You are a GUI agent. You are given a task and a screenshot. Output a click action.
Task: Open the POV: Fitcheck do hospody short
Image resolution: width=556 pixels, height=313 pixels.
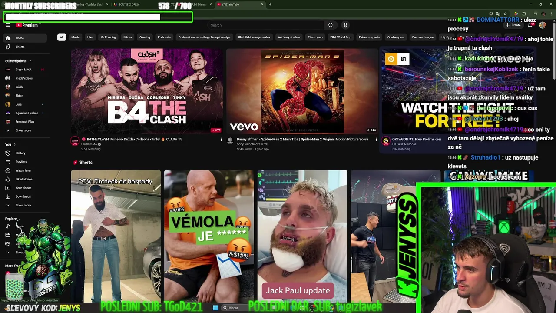coord(116,236)
